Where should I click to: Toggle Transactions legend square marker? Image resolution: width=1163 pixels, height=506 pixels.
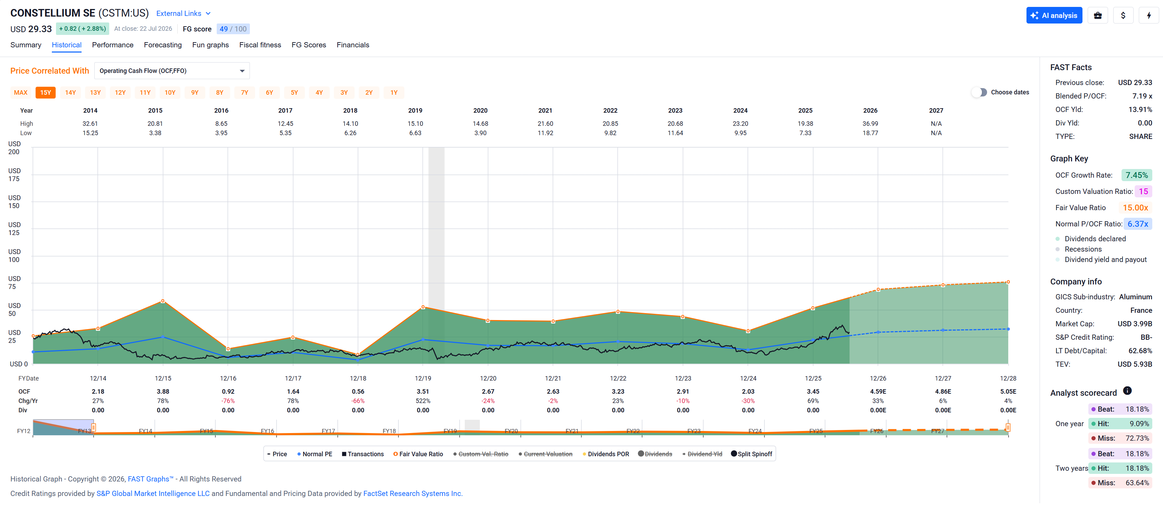[x=344, y=454]
